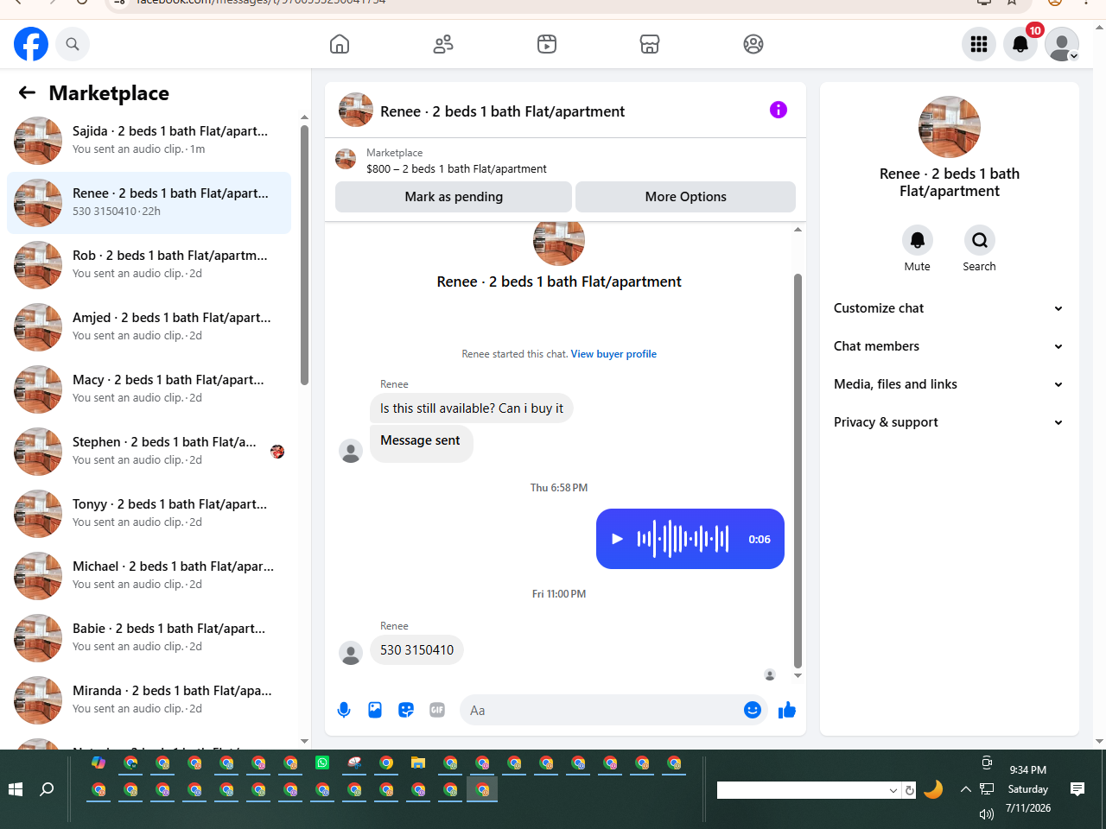Viewport: 1106px width, 829px height.
Task: Seek within the audio clip waveform
Action: tap(683, 539)
